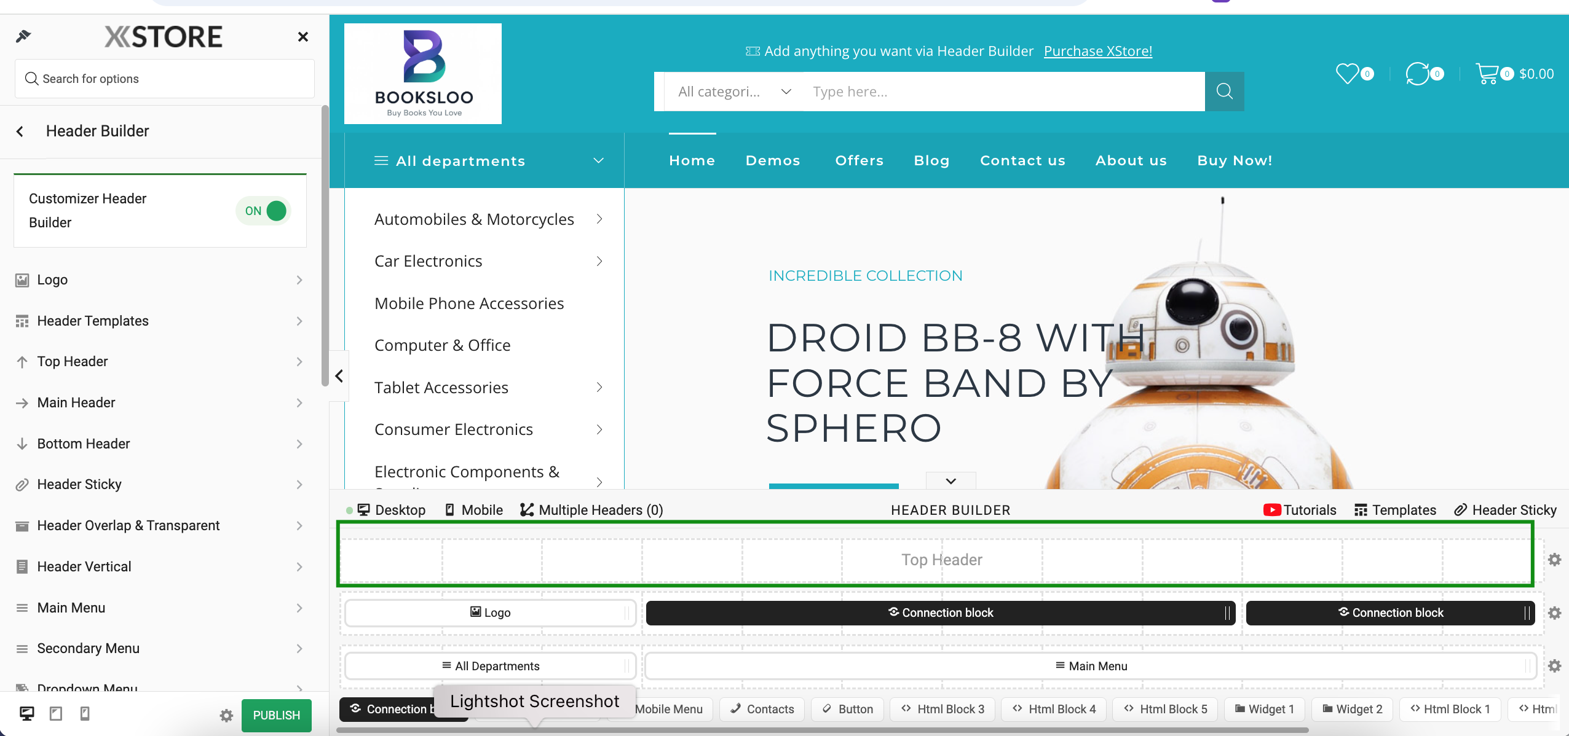Open Main Header settings
The image size is (1569, 736).
pyautogui.click(x=160, y=402)
